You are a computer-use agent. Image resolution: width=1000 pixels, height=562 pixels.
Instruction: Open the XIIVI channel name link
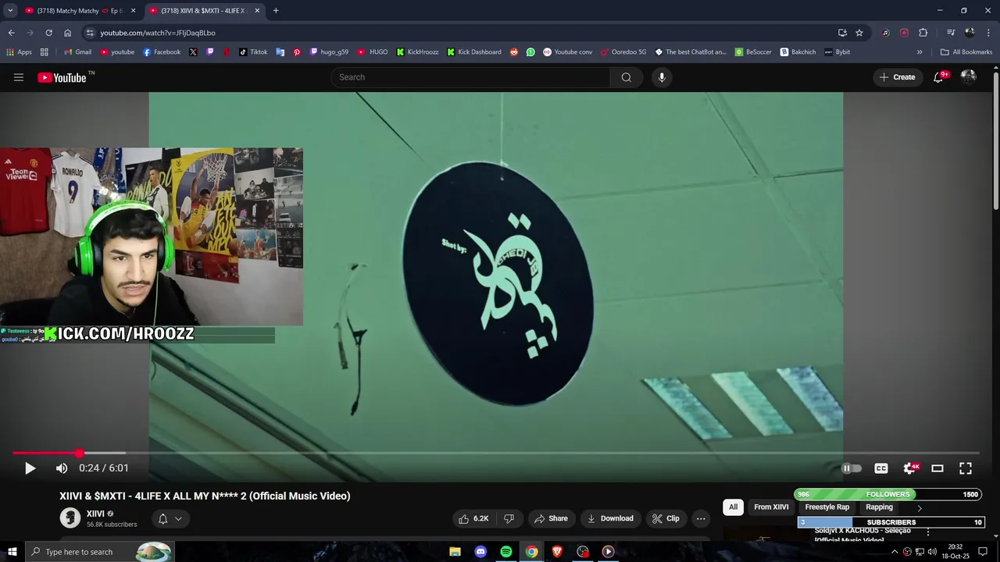coord(95,514)
